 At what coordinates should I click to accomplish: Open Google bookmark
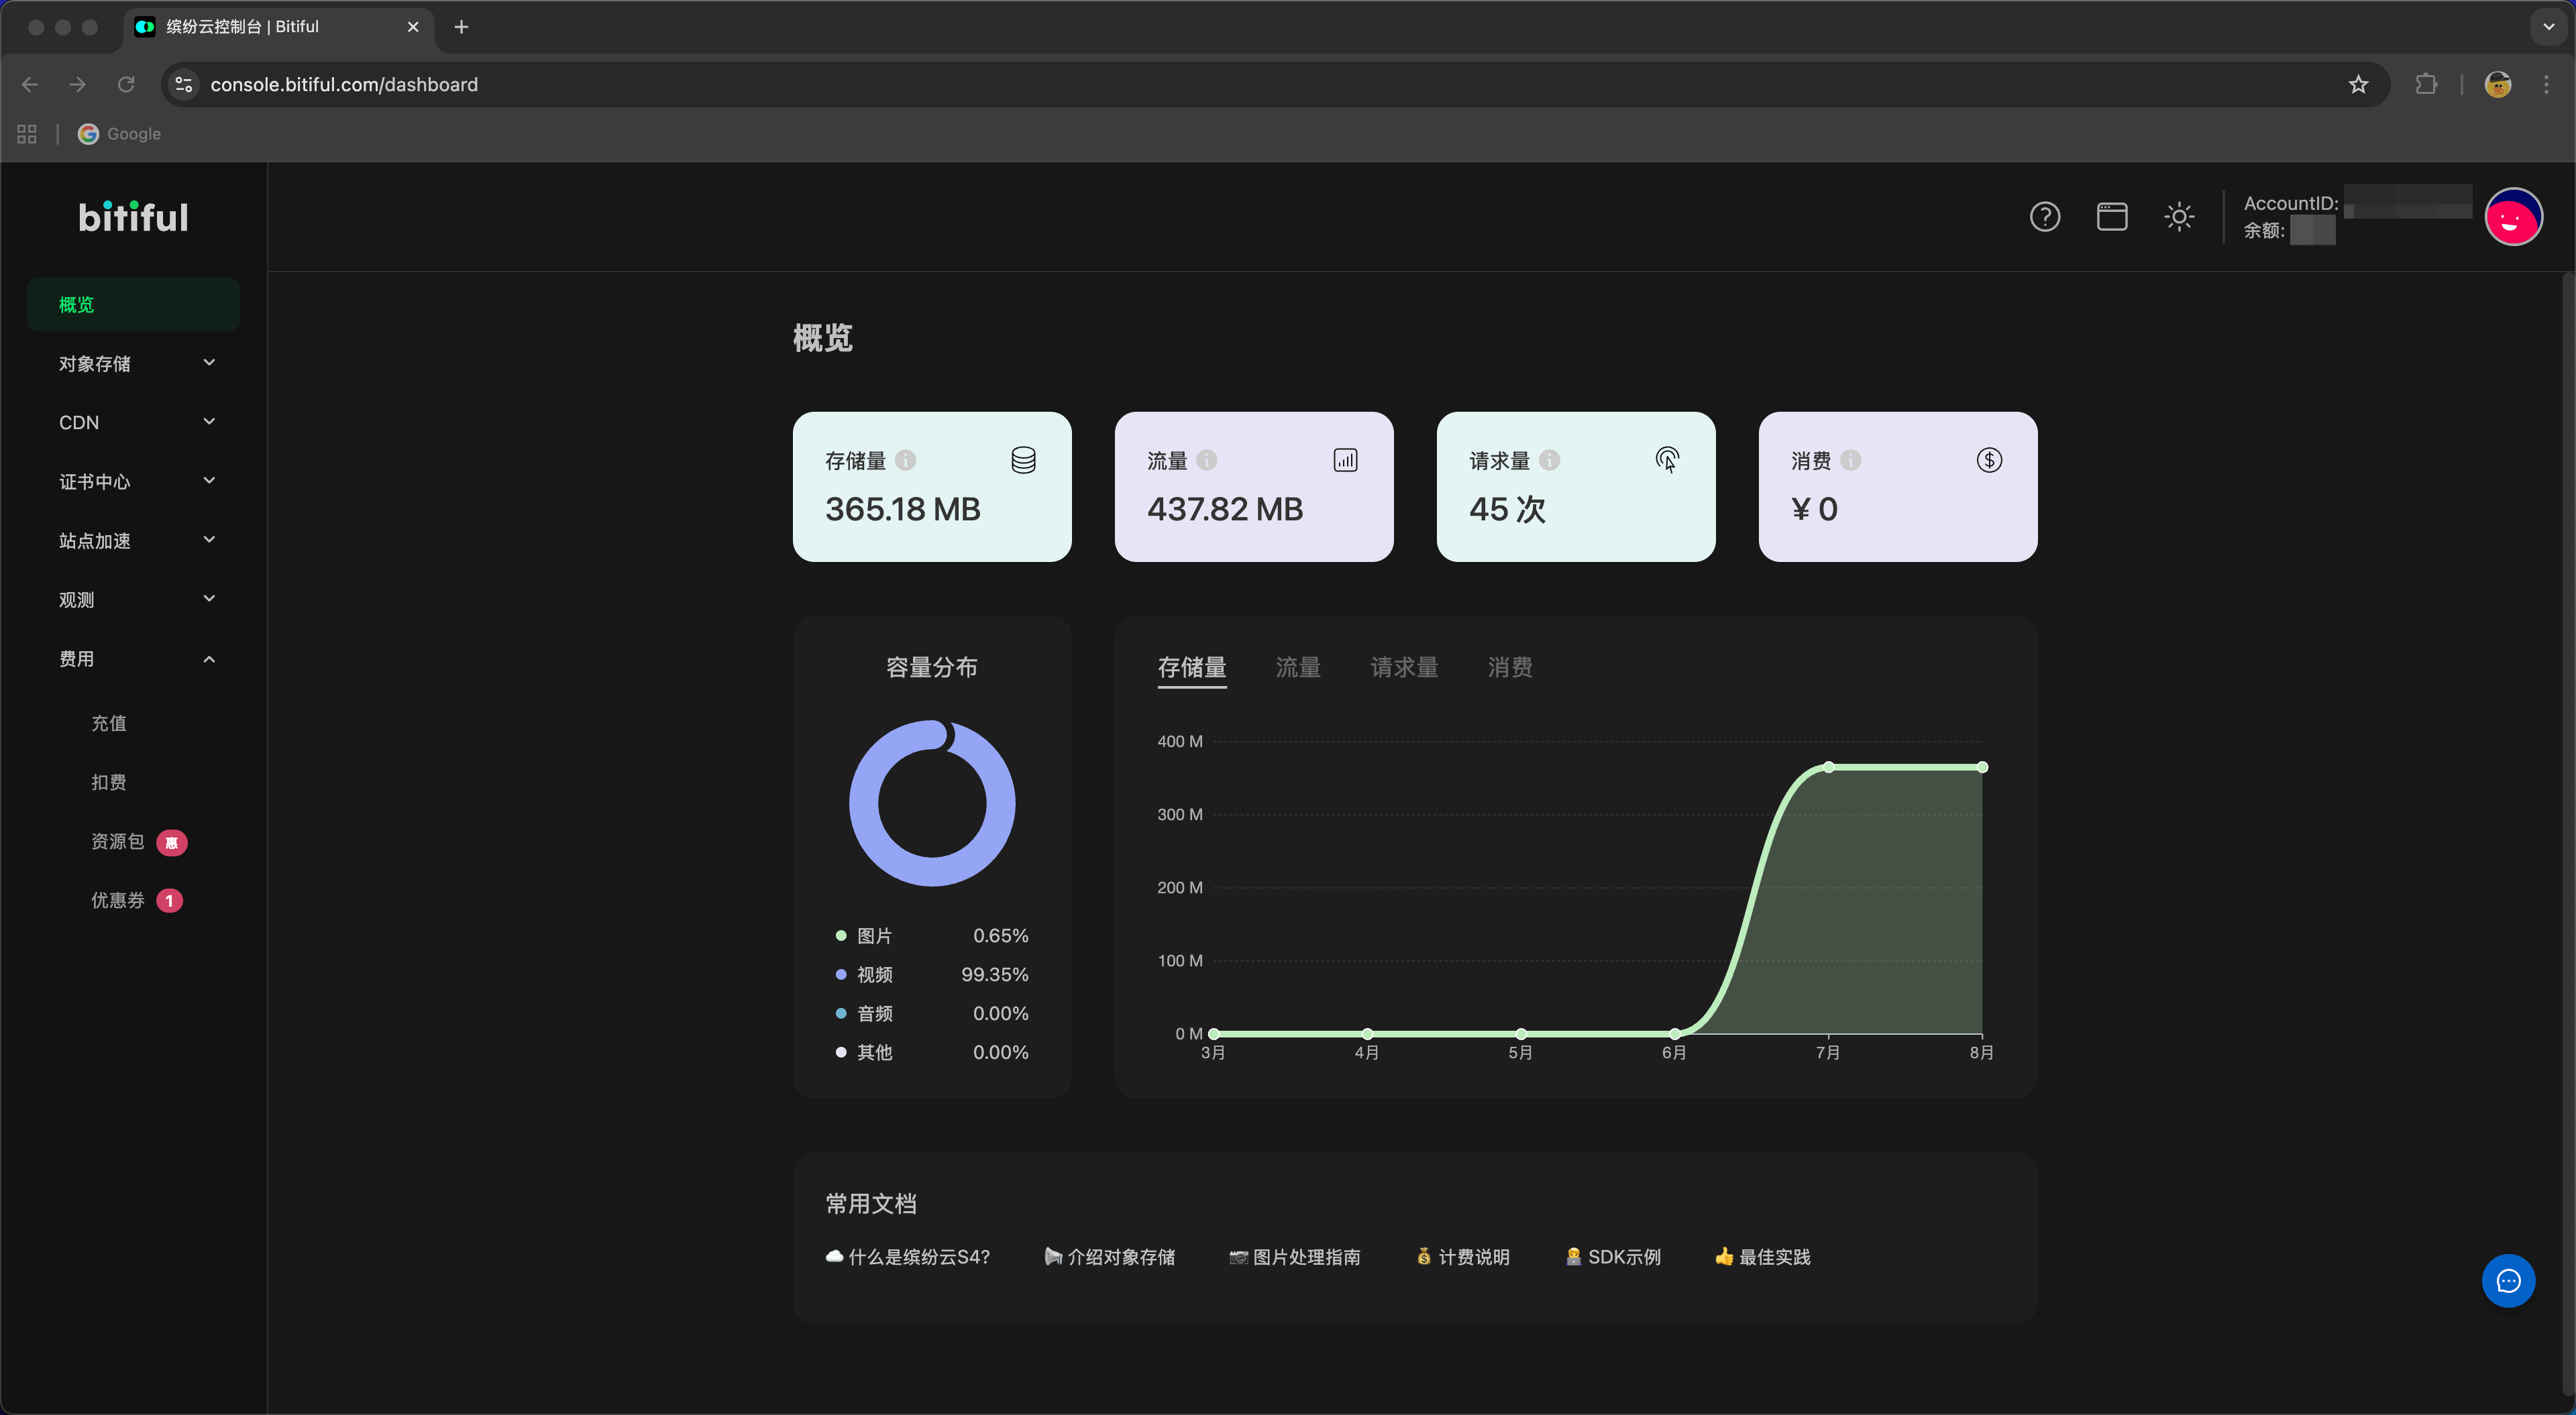(x=120, y=134)
